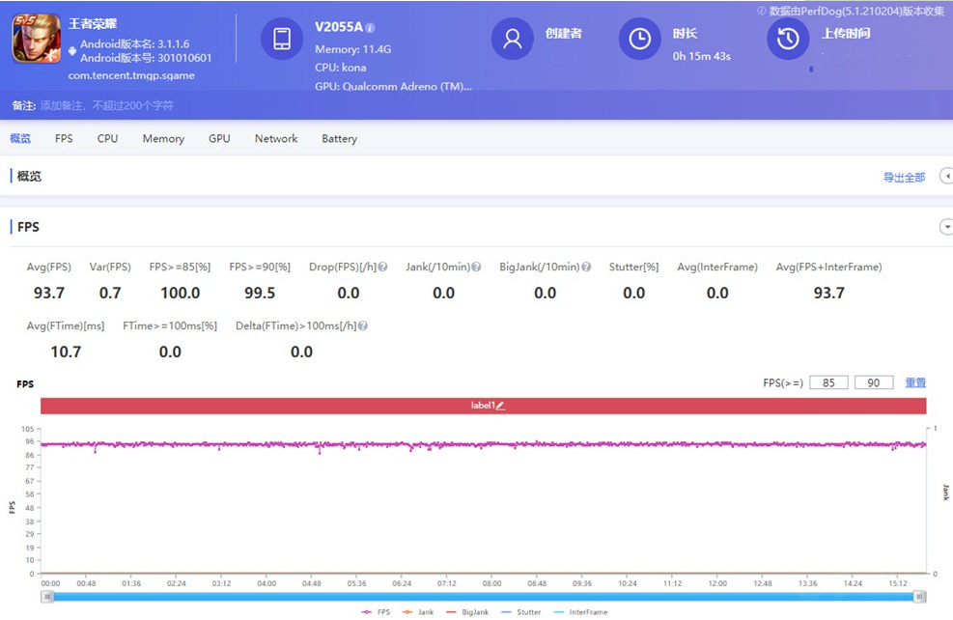
Task: Click the 导出全部 export link
Action: click(x=905, y=177)
